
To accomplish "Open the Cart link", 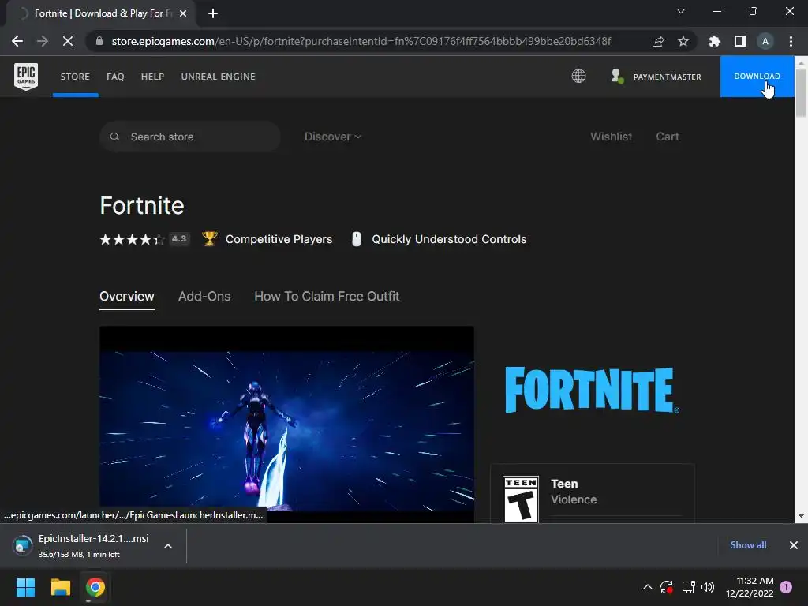I will click(x=668, y=137).
